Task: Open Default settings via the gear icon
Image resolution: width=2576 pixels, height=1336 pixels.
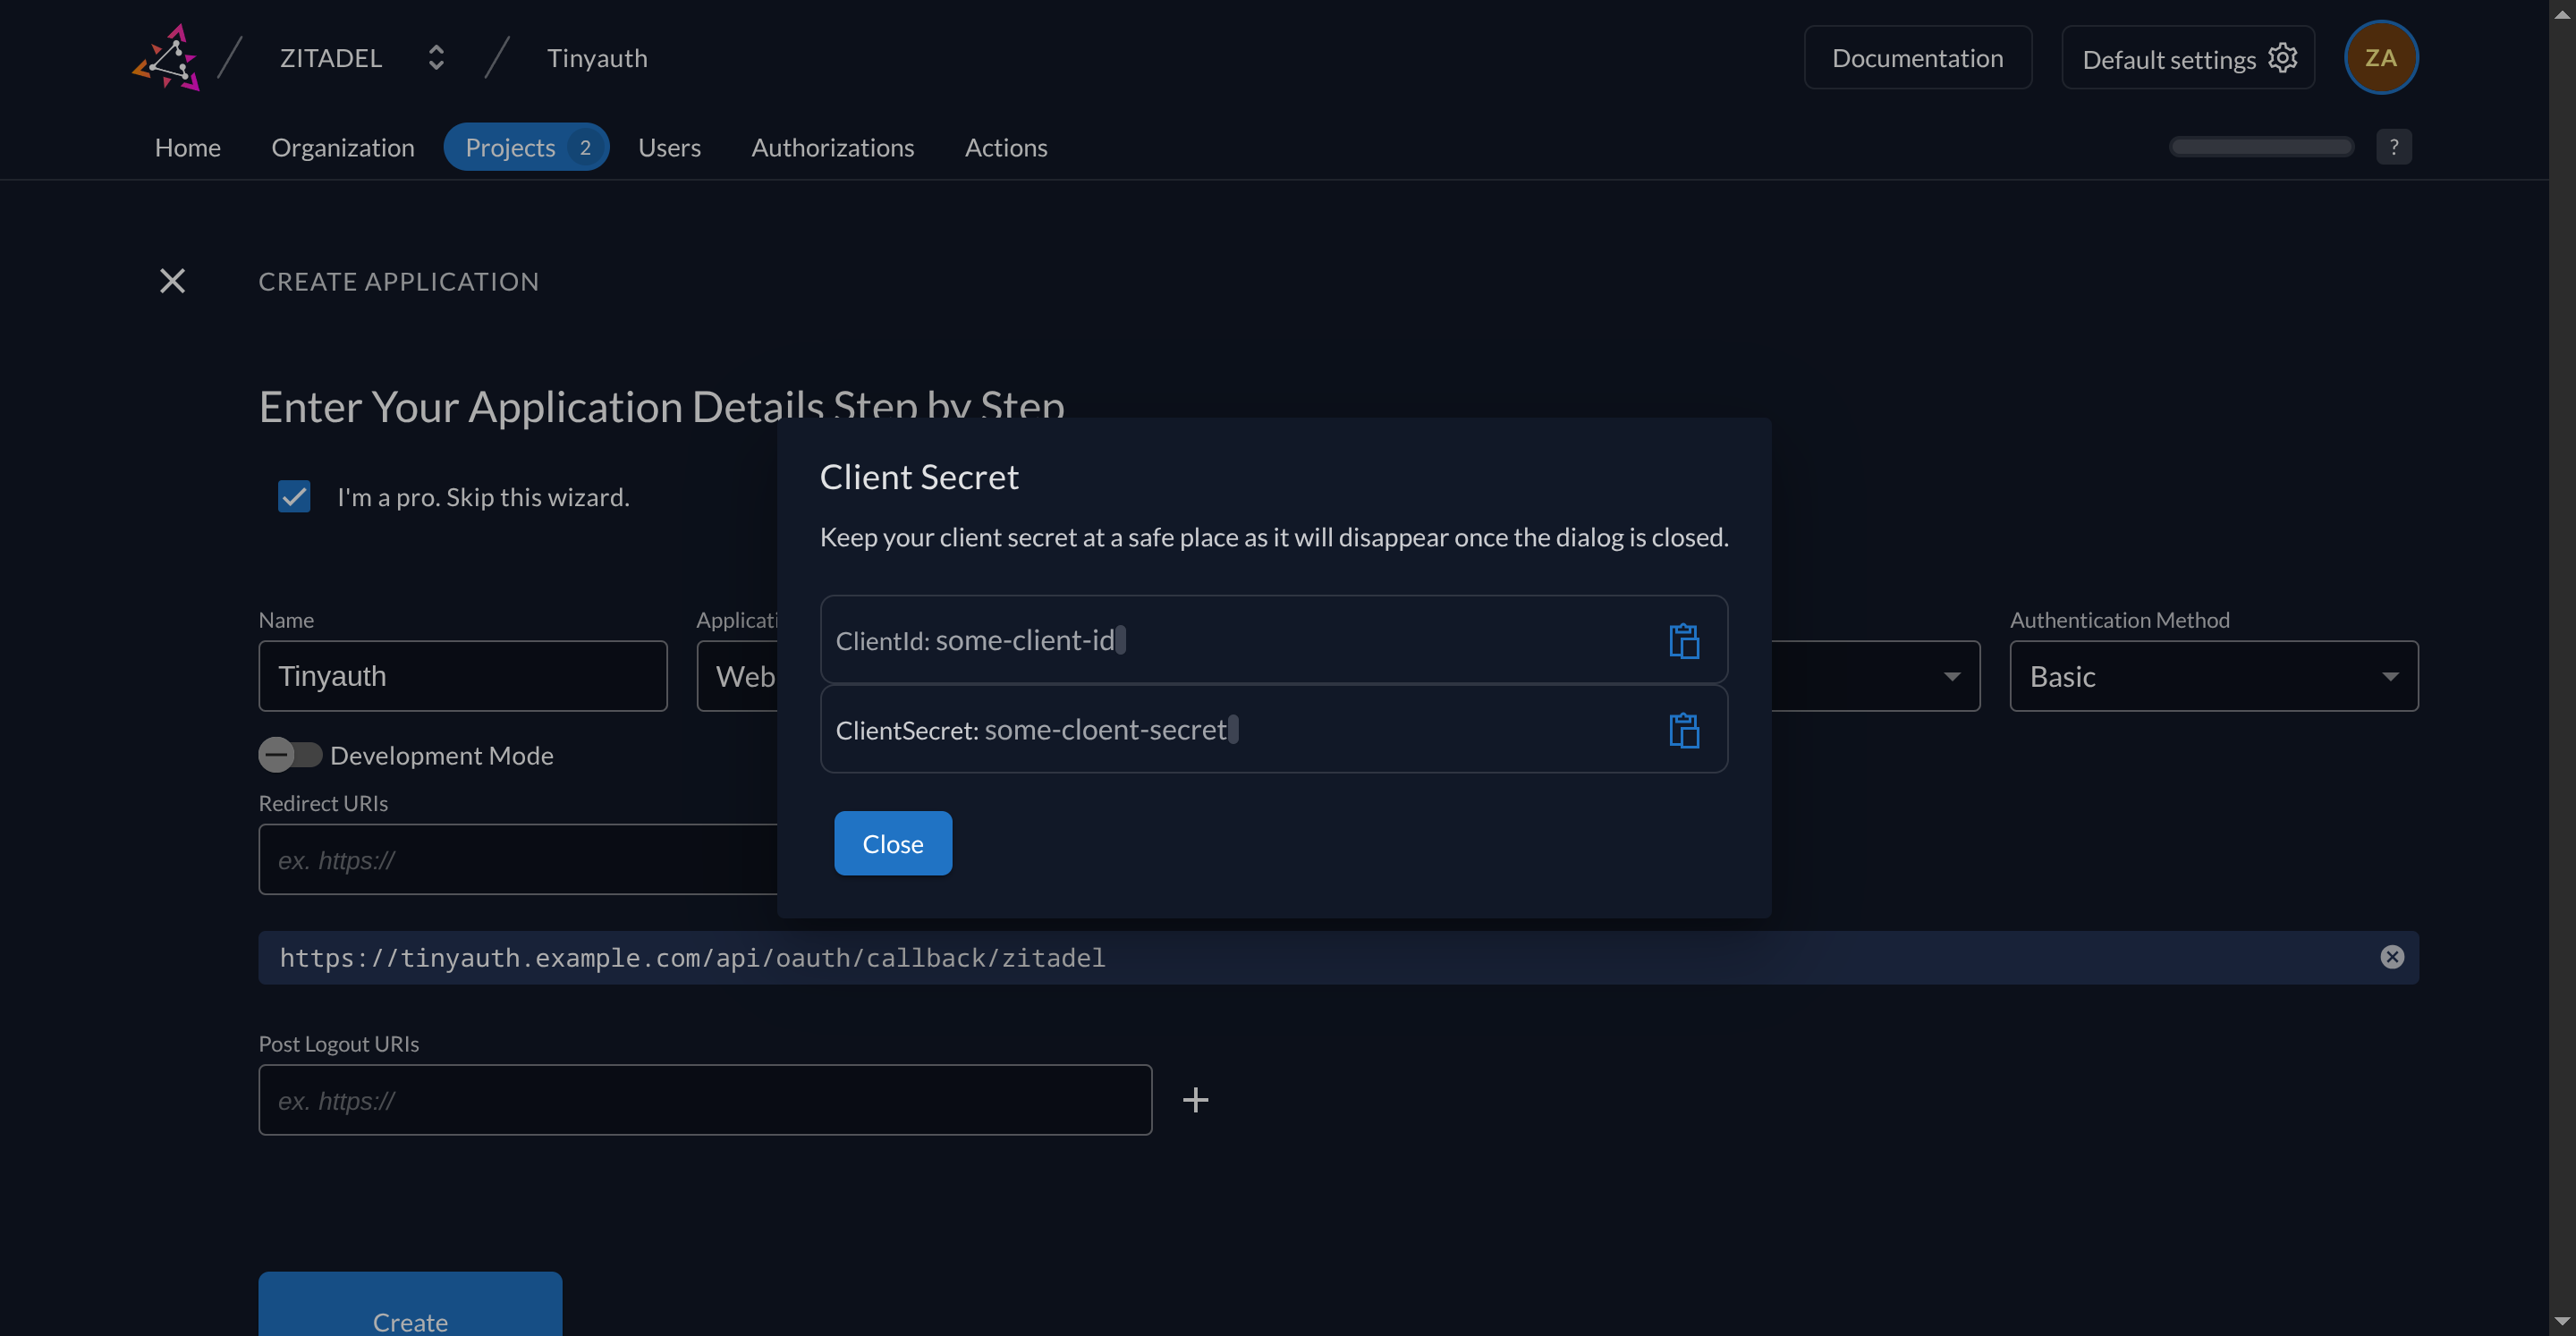Action: pos(2283,57)
